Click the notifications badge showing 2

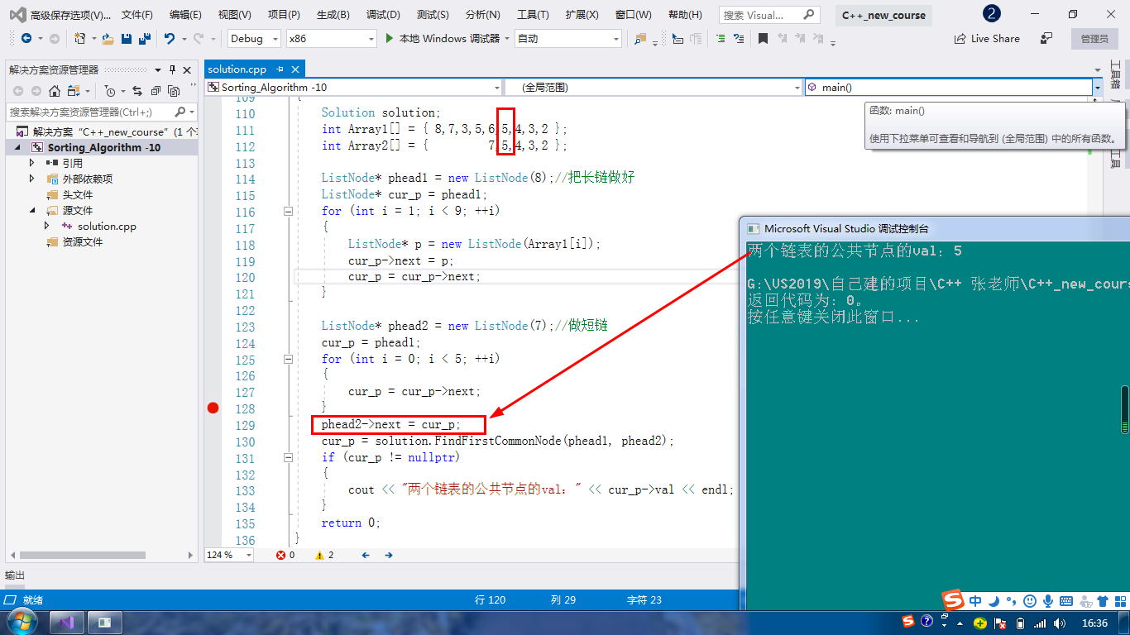tap(992, 14)
